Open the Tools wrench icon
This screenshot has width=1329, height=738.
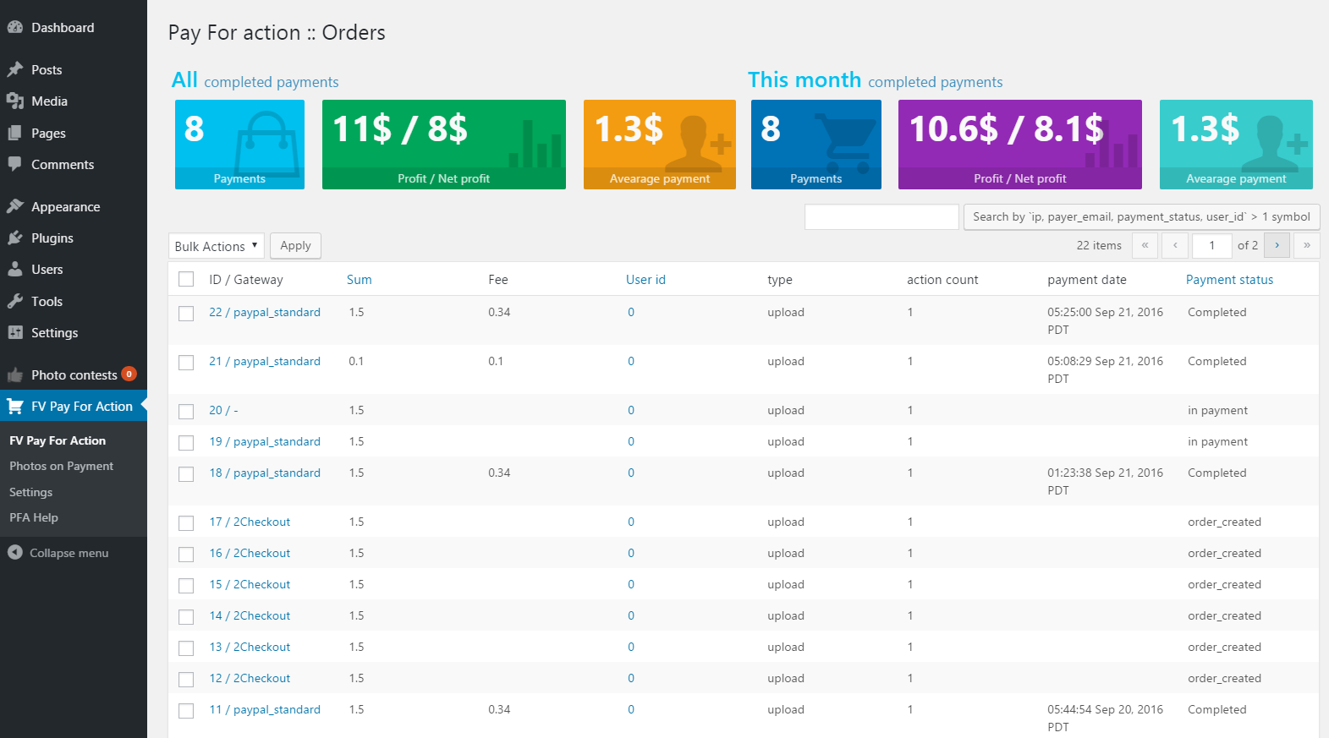click(15, 301)
